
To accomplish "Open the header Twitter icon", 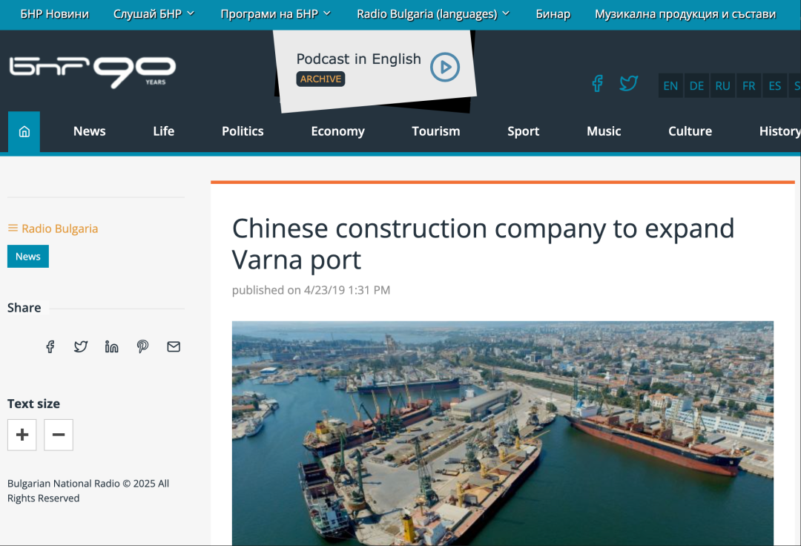I will [x=628, y=83].
